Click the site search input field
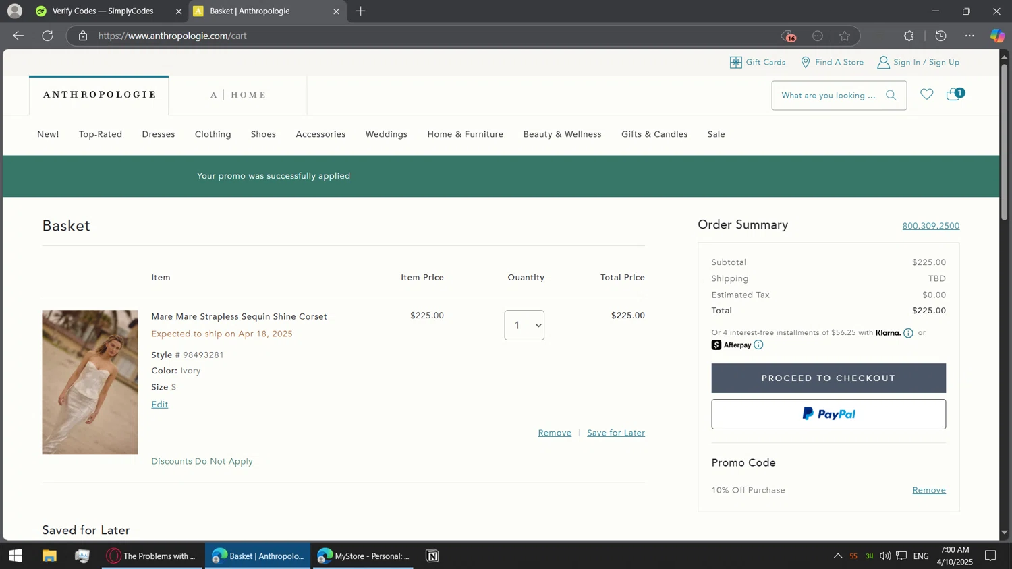 pos(828,96)
